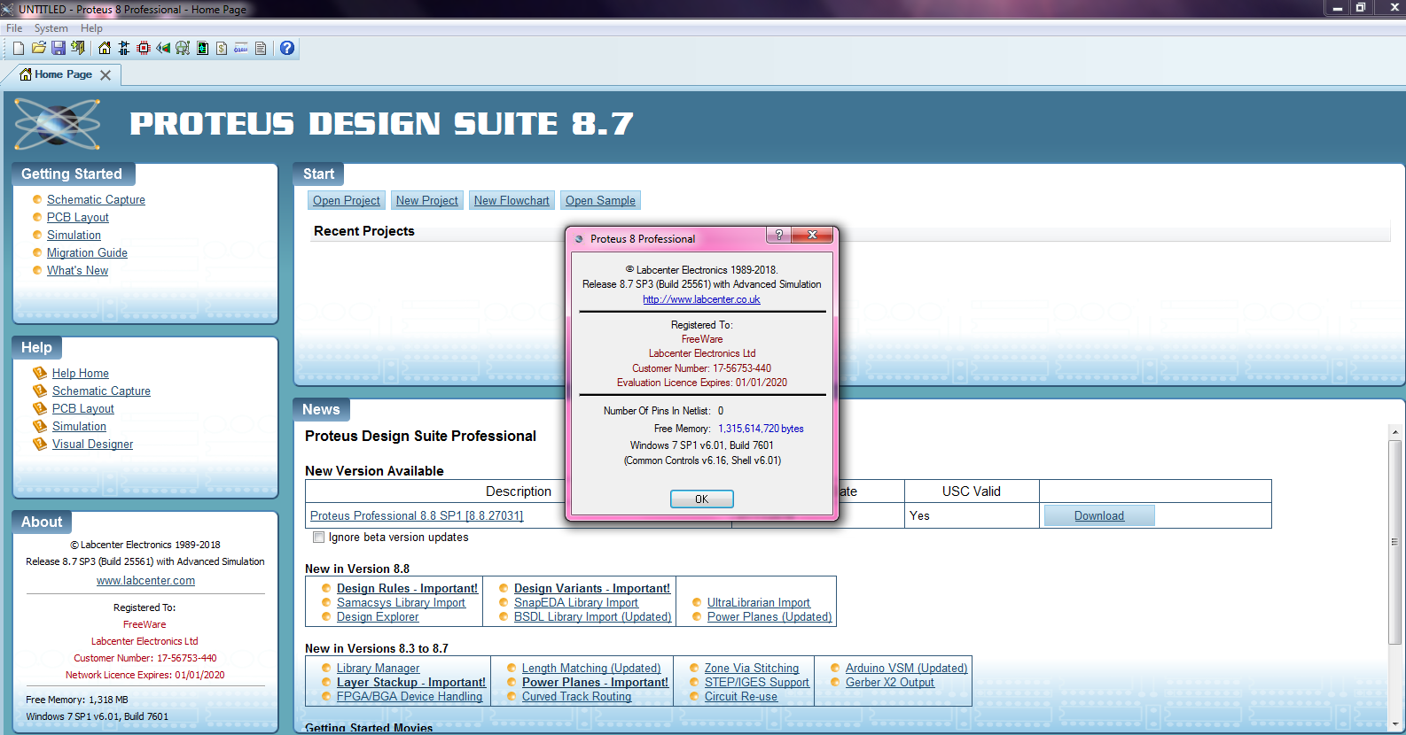Open the labcenter.co.uk link in dialog
The height and width of the screenshot is (735, 1406).
(x=701, y=299)
